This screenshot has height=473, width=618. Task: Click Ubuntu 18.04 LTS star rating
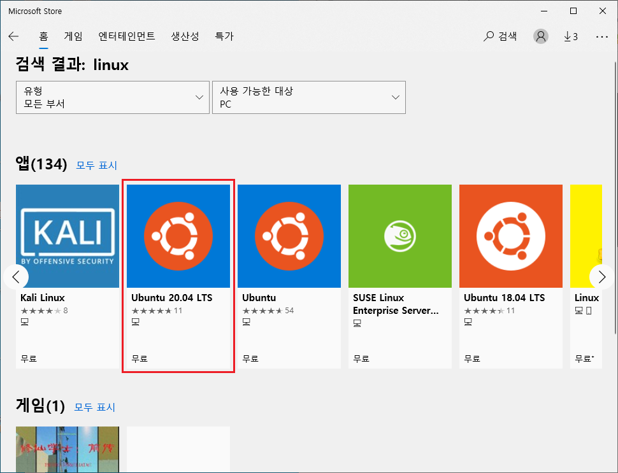tap(484, 311)
